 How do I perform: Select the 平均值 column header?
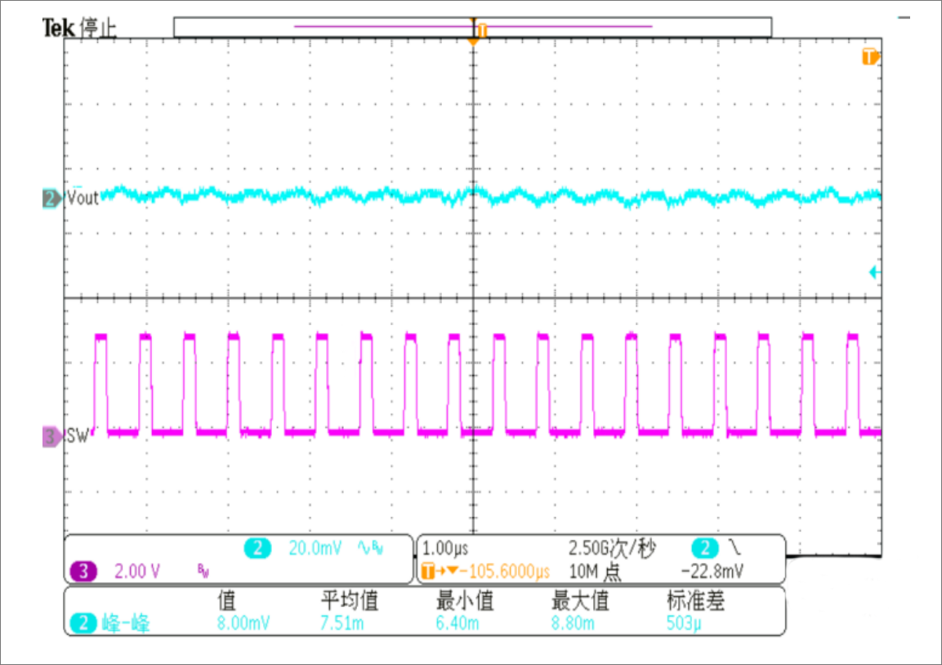[x=349, y=602]
